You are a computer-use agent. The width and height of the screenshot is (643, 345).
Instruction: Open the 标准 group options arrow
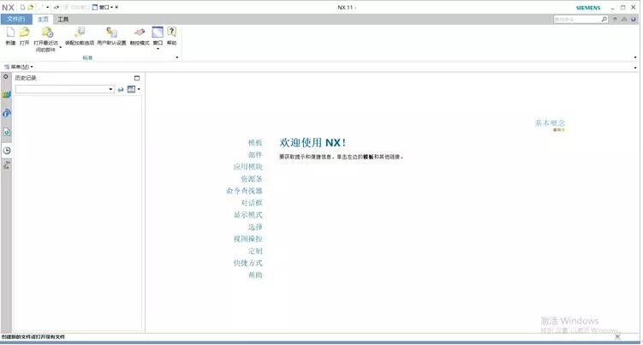click(x=176, y=57)
